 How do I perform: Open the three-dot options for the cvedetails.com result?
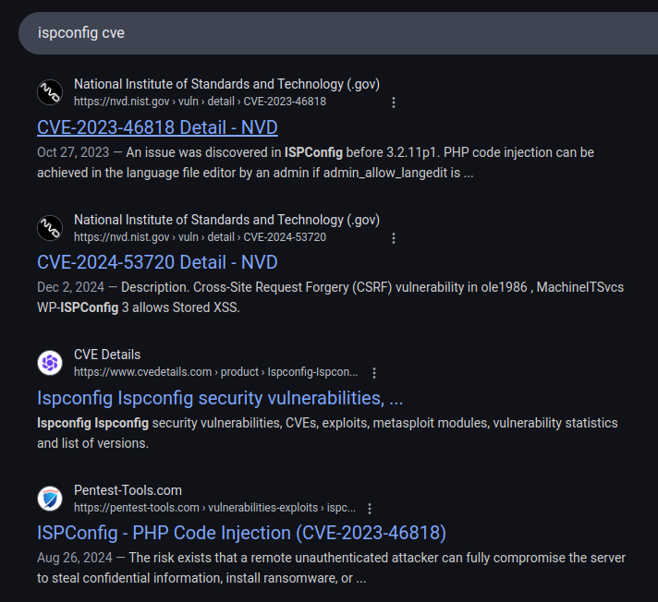click(x=374, y=373)
